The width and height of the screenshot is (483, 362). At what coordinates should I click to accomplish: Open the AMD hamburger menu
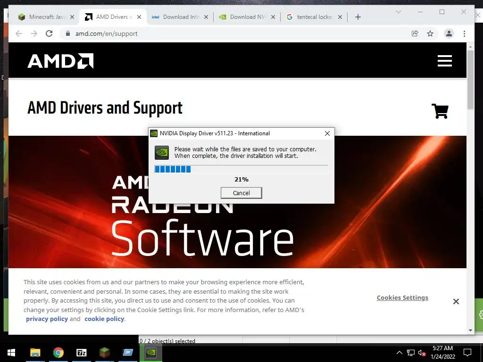[444, 61]
